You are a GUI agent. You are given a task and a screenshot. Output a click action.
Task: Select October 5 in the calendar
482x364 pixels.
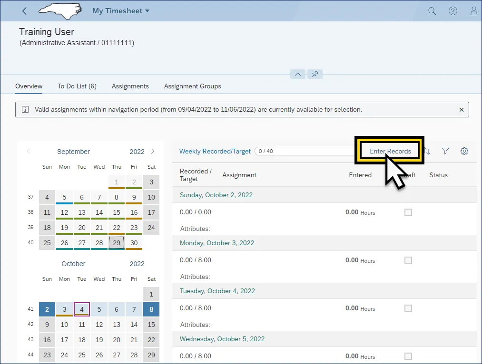coord(99,310)
